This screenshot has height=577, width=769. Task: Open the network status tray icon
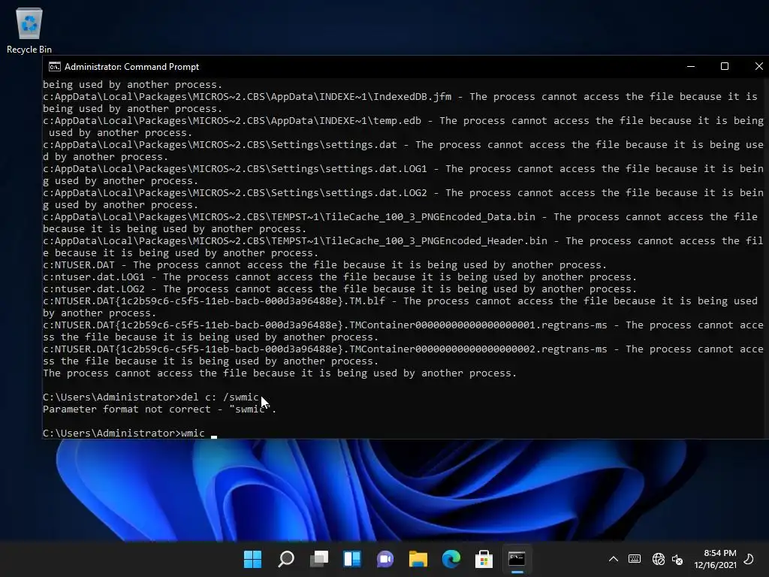click(x=658, y=559)
